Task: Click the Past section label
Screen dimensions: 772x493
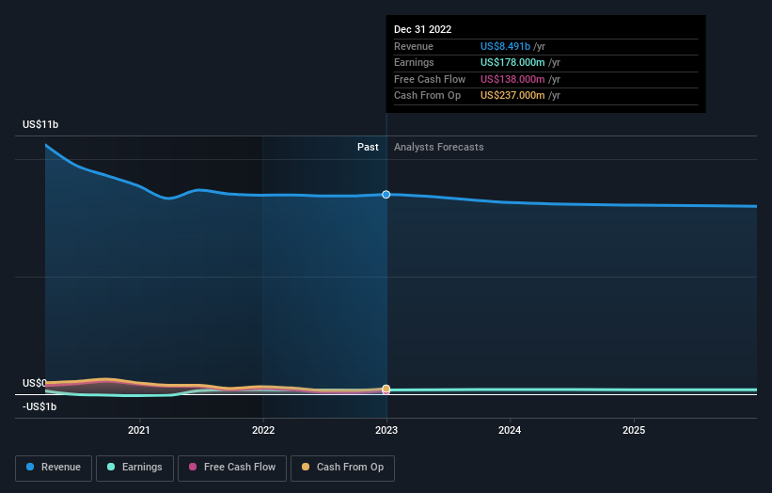Action: click(368, 147)
